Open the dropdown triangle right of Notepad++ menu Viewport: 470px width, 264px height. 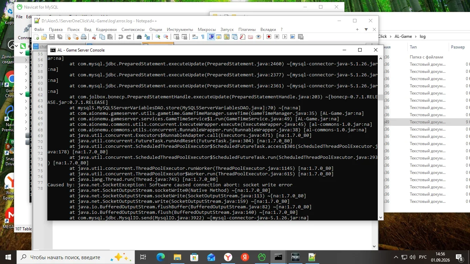(x=366, y=30)
